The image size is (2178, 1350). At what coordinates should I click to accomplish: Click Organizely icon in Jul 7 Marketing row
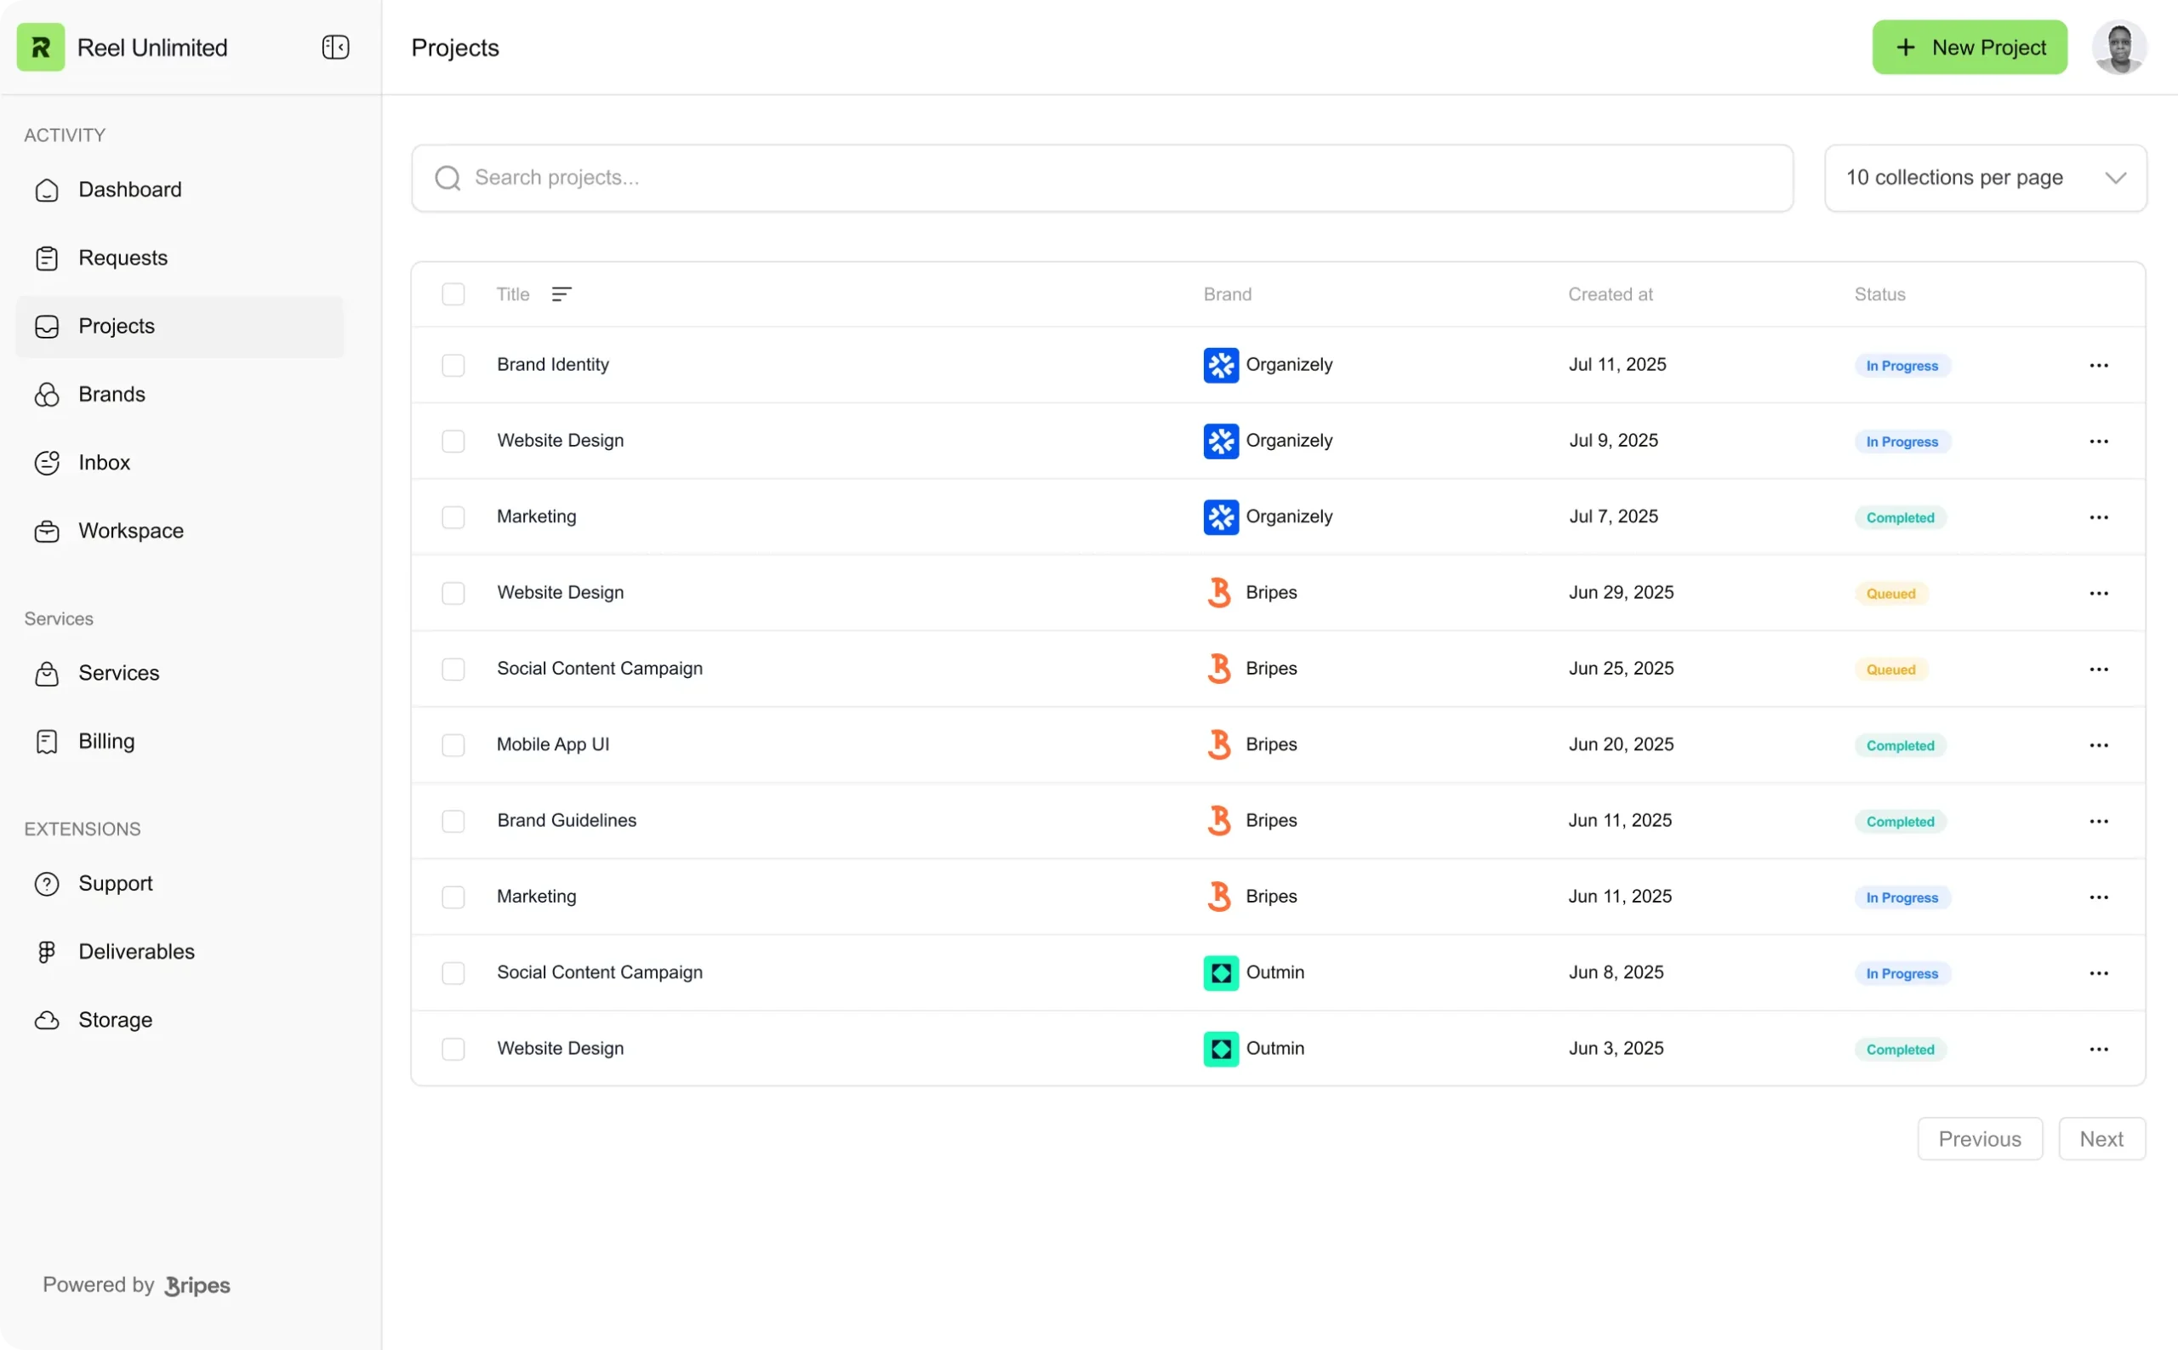tap(1221, 517)
